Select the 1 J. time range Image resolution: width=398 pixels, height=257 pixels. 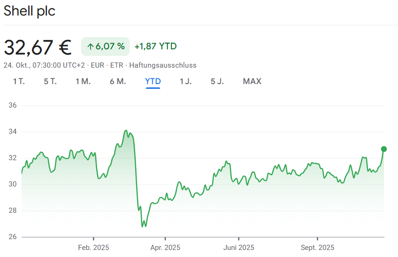[x=185, y=81]
